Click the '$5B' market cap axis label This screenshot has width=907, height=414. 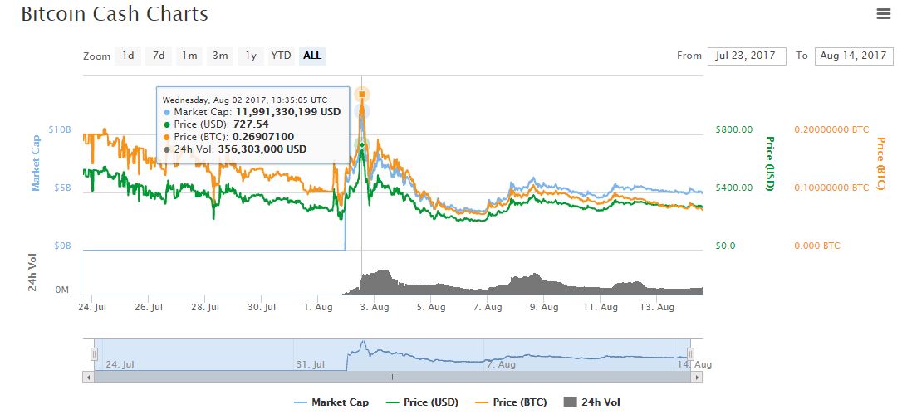click(62, 188)
